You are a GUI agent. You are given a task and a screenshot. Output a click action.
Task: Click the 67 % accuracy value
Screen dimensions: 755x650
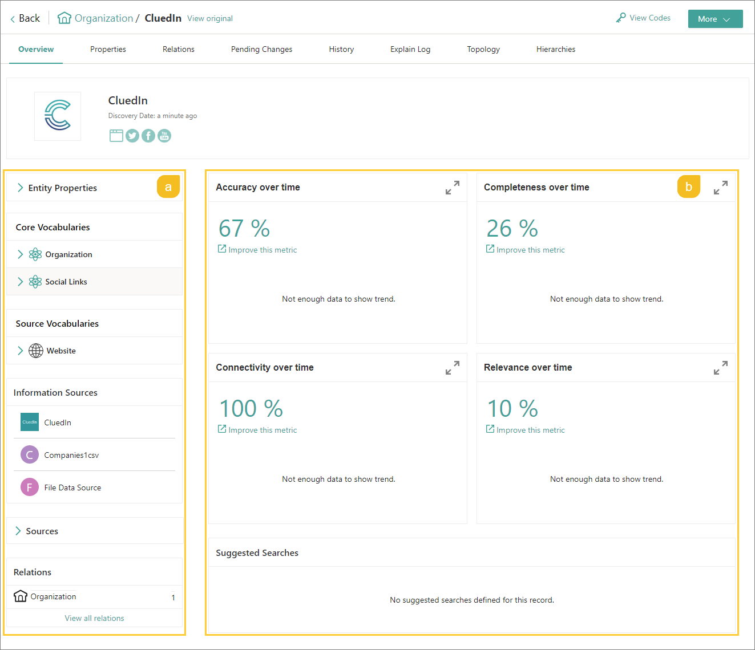pyautogui.click(x=244, y=229)
